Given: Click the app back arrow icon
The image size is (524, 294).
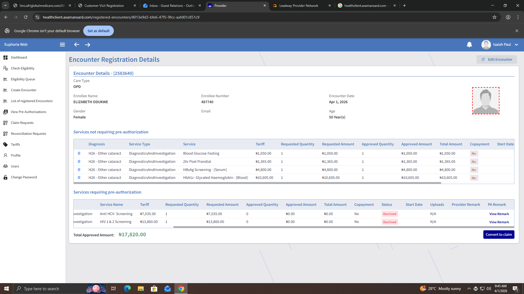Looking at the screenshot, I should (x=77, y=45).
